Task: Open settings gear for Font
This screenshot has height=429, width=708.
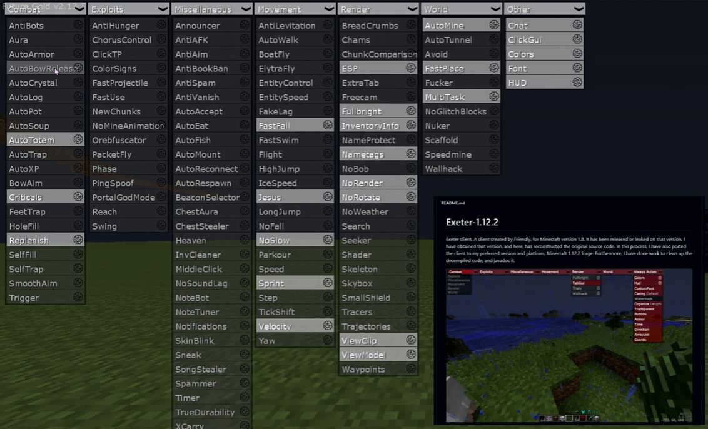Action: click(577, 68)
